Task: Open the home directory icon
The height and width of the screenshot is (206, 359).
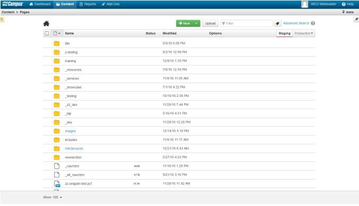Action: pyautogui.click(x=46, y=23)
